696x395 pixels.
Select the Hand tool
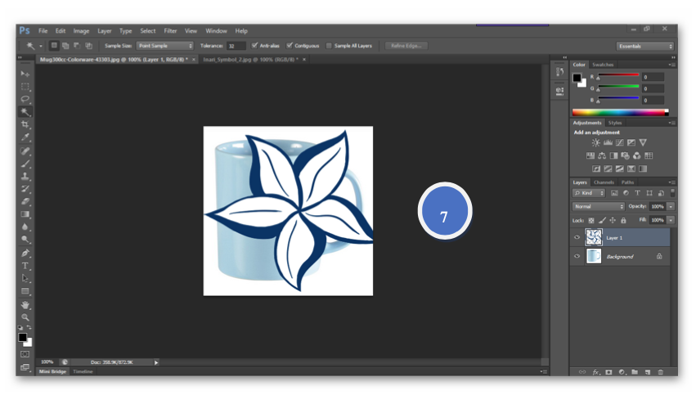pyautogui.click(x=25, y=304)
